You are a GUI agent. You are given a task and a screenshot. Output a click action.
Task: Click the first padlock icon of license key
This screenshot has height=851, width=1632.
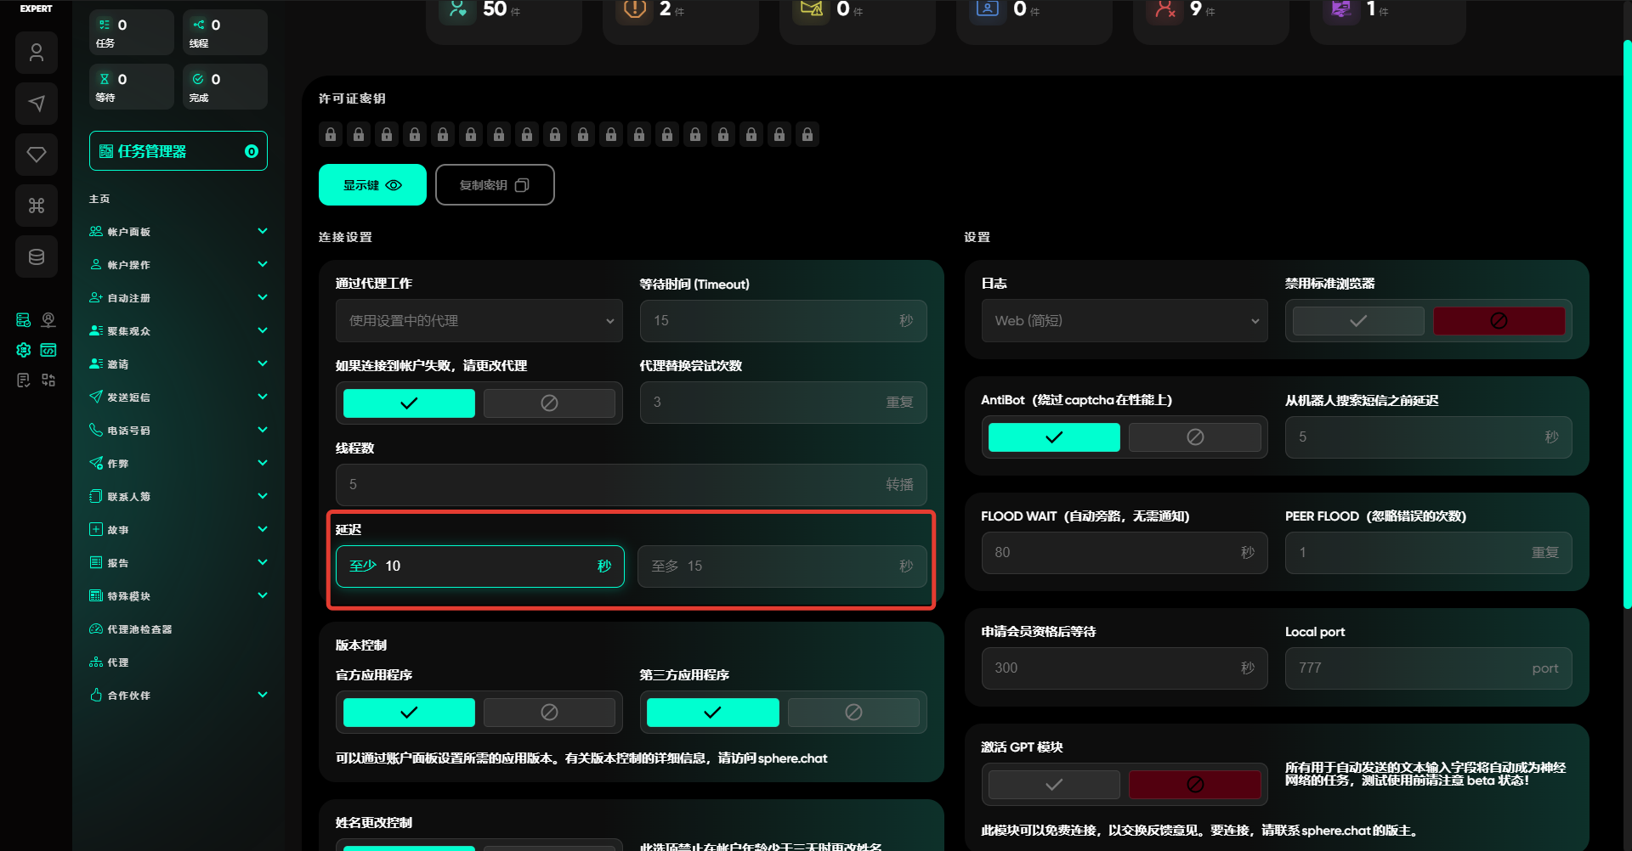(331, 134)
